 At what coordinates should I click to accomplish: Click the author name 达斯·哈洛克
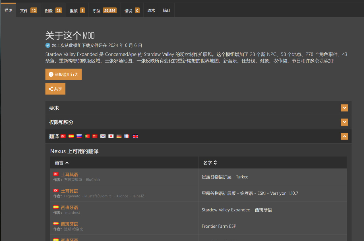tap(73, 229)
